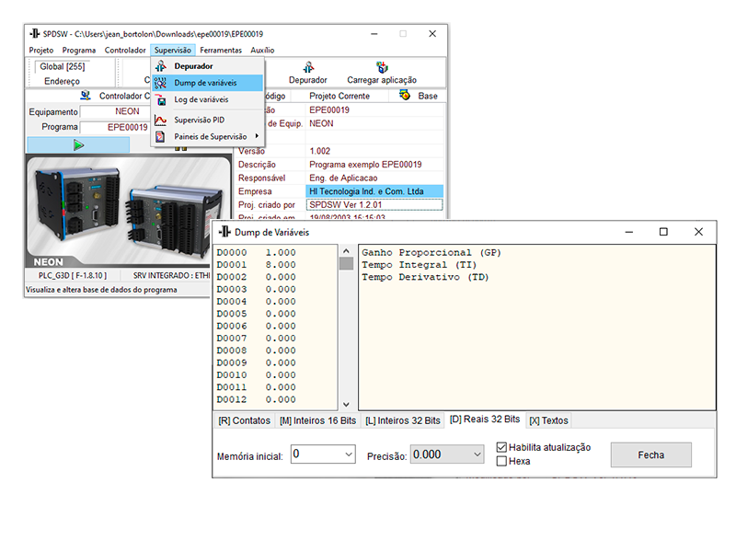Click the Carregar aplicação toolbar icon
Image resolution: width=736 pixels, height=552 pixels.
click(x=382, y=67)
